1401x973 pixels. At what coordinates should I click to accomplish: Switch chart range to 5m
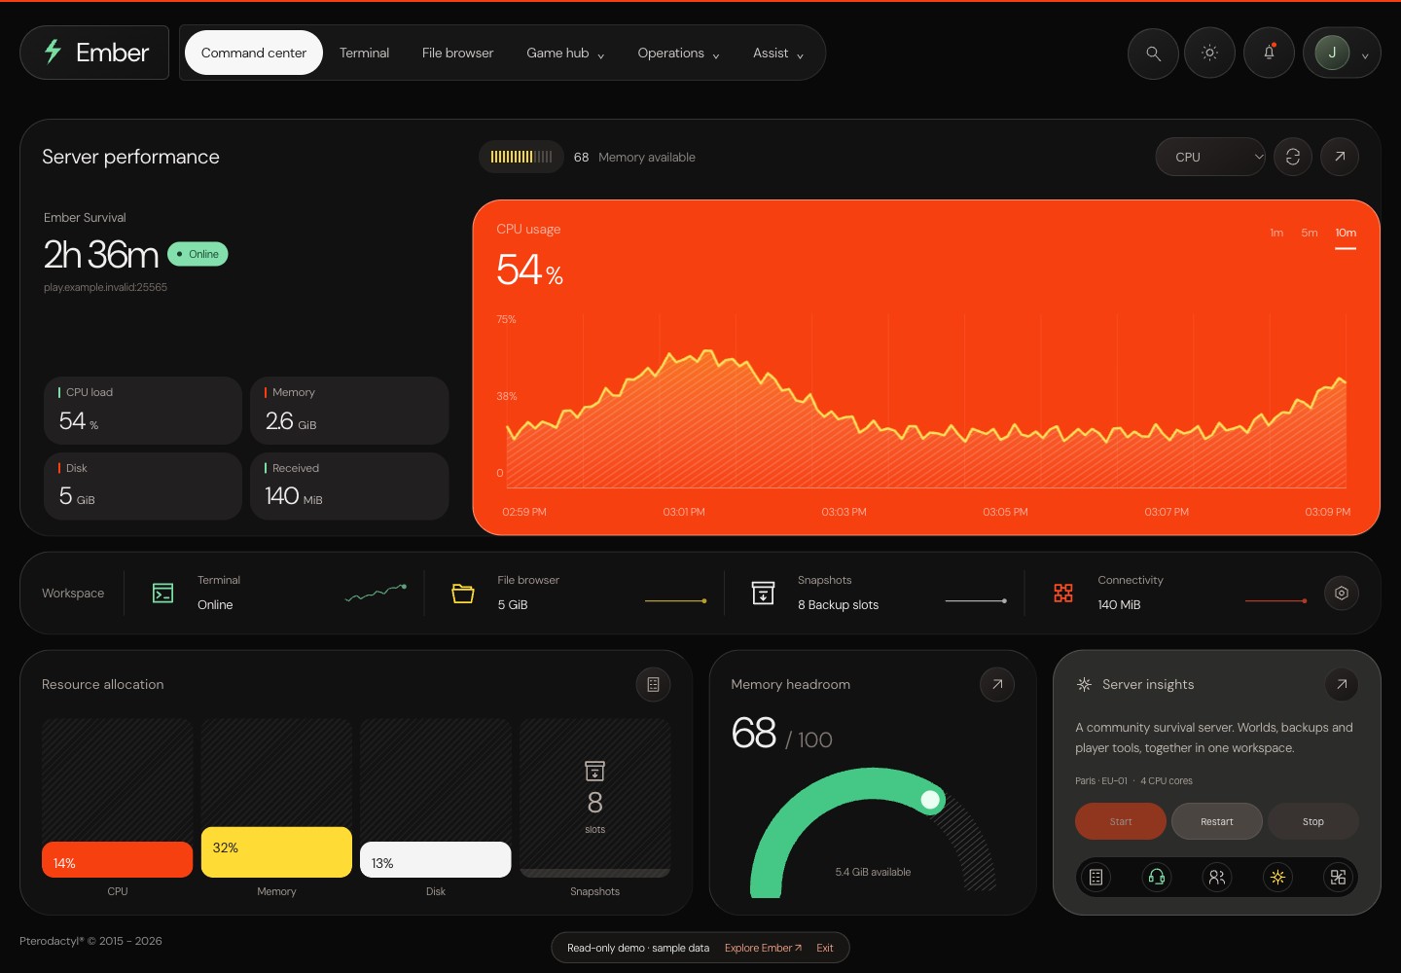pos(1310,233)
